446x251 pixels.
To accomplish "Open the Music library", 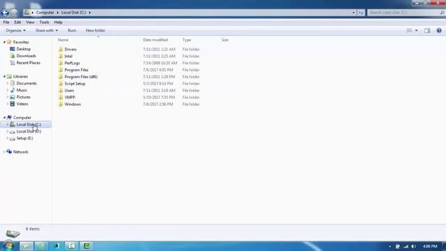I will (x=22, y=90).
